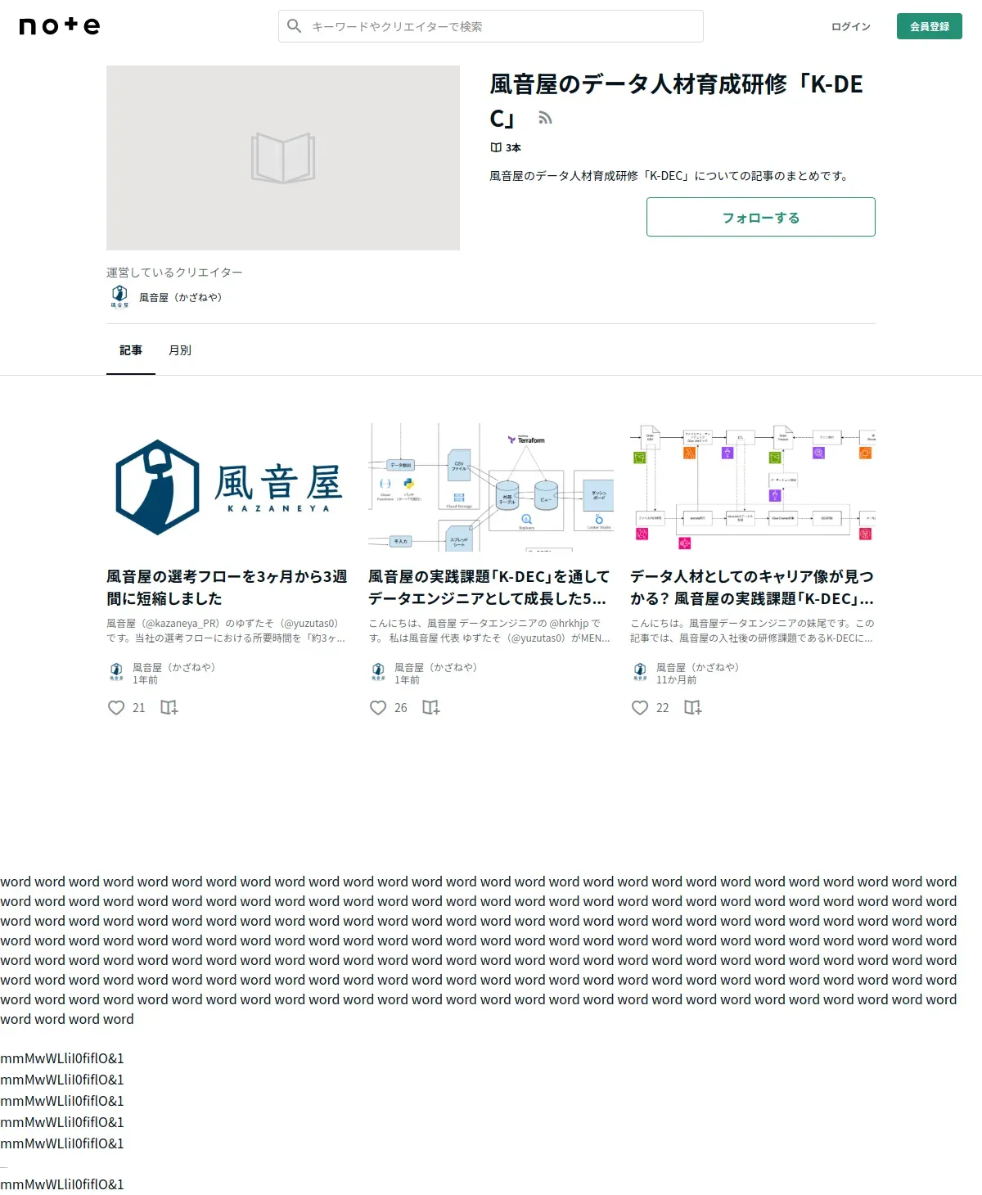Viewport: 982px width, 1195px height.
Task: Like the article with 21 likes
Action: pos(116,708)
